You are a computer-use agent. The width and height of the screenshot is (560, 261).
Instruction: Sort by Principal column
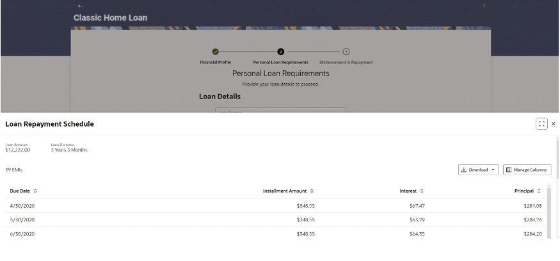pos(539,191)
